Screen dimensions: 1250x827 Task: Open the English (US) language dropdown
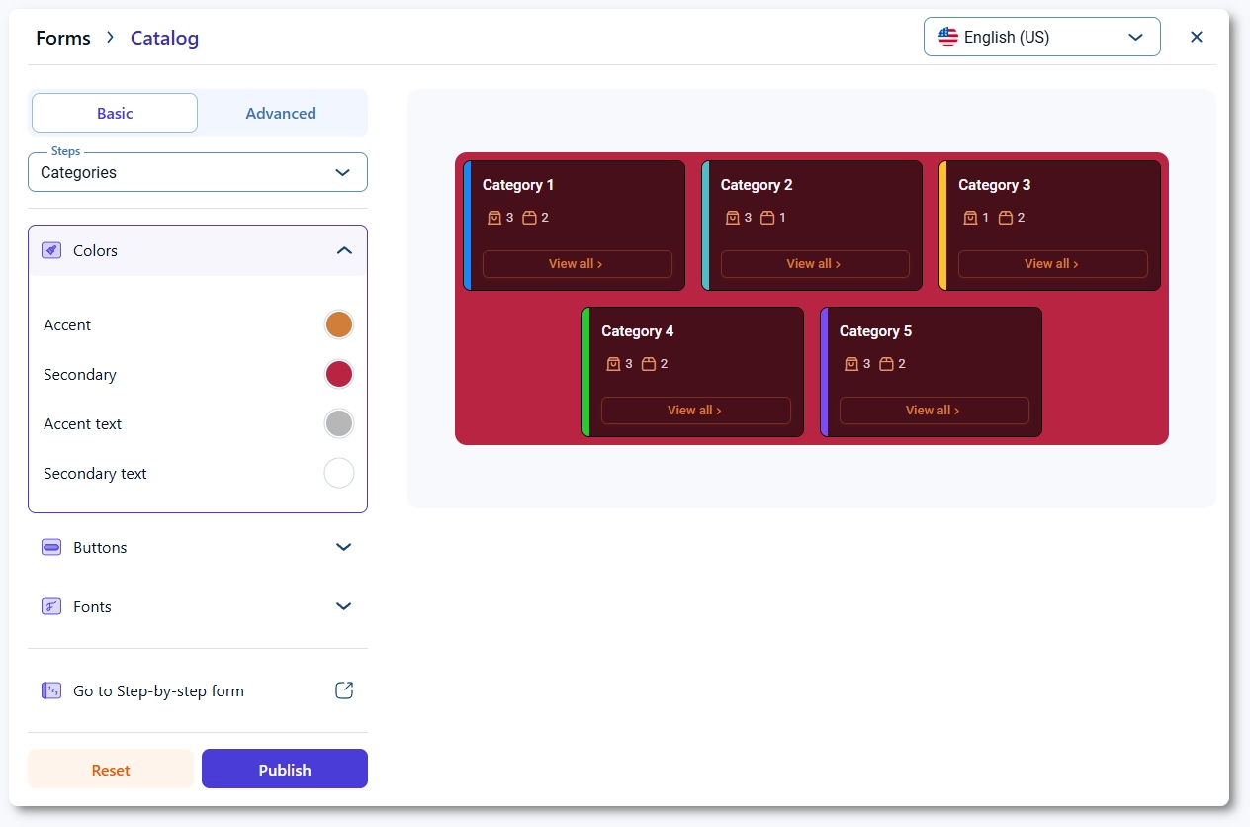tap(1041, 38)
